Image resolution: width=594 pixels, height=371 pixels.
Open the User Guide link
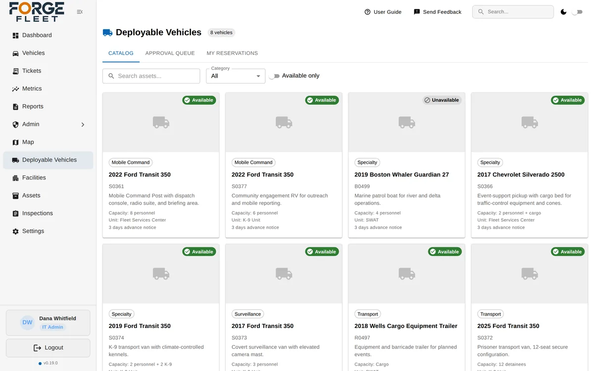[x=383, y=12]
